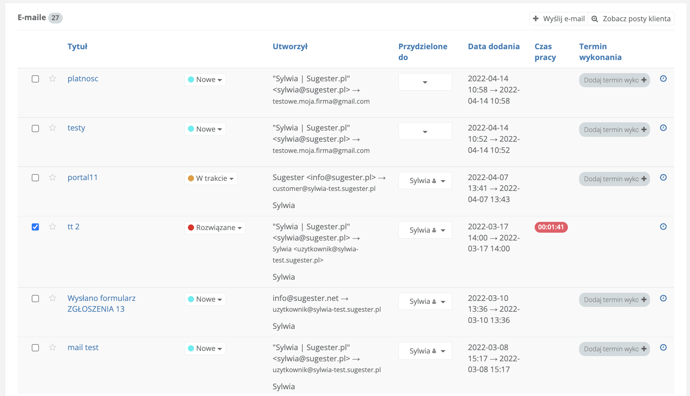Star the platnosc email
Screen dimensions: 690x396
pyautogui.click(x=53, y=79)
